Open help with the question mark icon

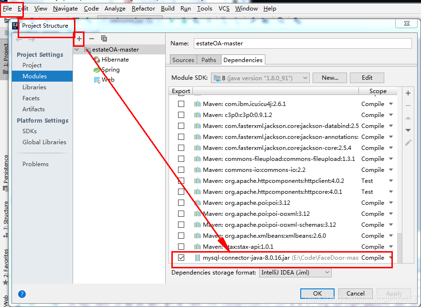pyautogui.click(x=22, y=294)
